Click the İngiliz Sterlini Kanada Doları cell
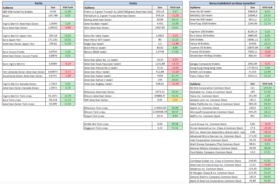 tap(24, 84)
